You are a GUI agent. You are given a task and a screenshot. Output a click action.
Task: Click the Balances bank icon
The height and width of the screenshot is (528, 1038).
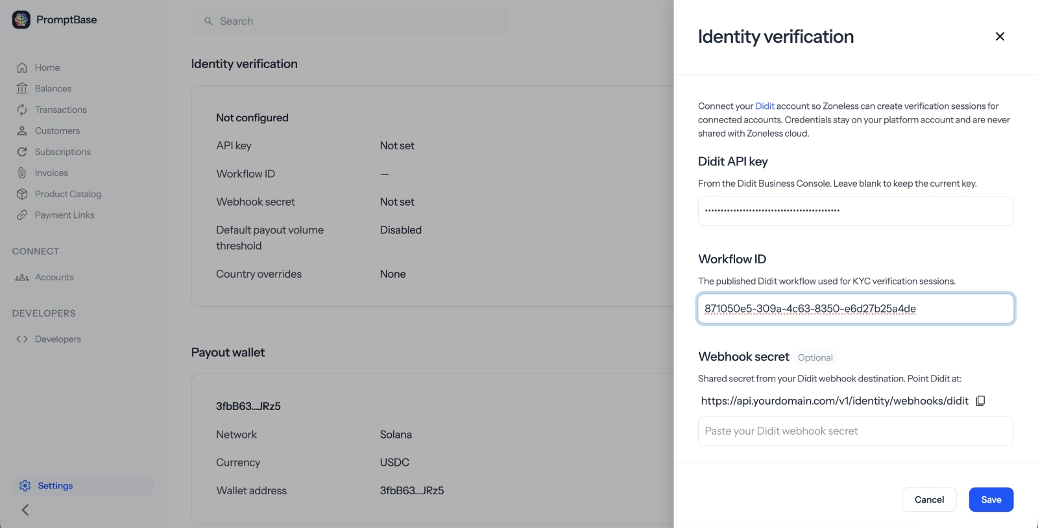click(x=22, y=88)
